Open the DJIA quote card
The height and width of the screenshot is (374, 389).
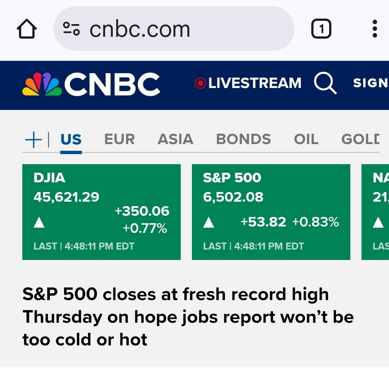(x=102, y=212)
